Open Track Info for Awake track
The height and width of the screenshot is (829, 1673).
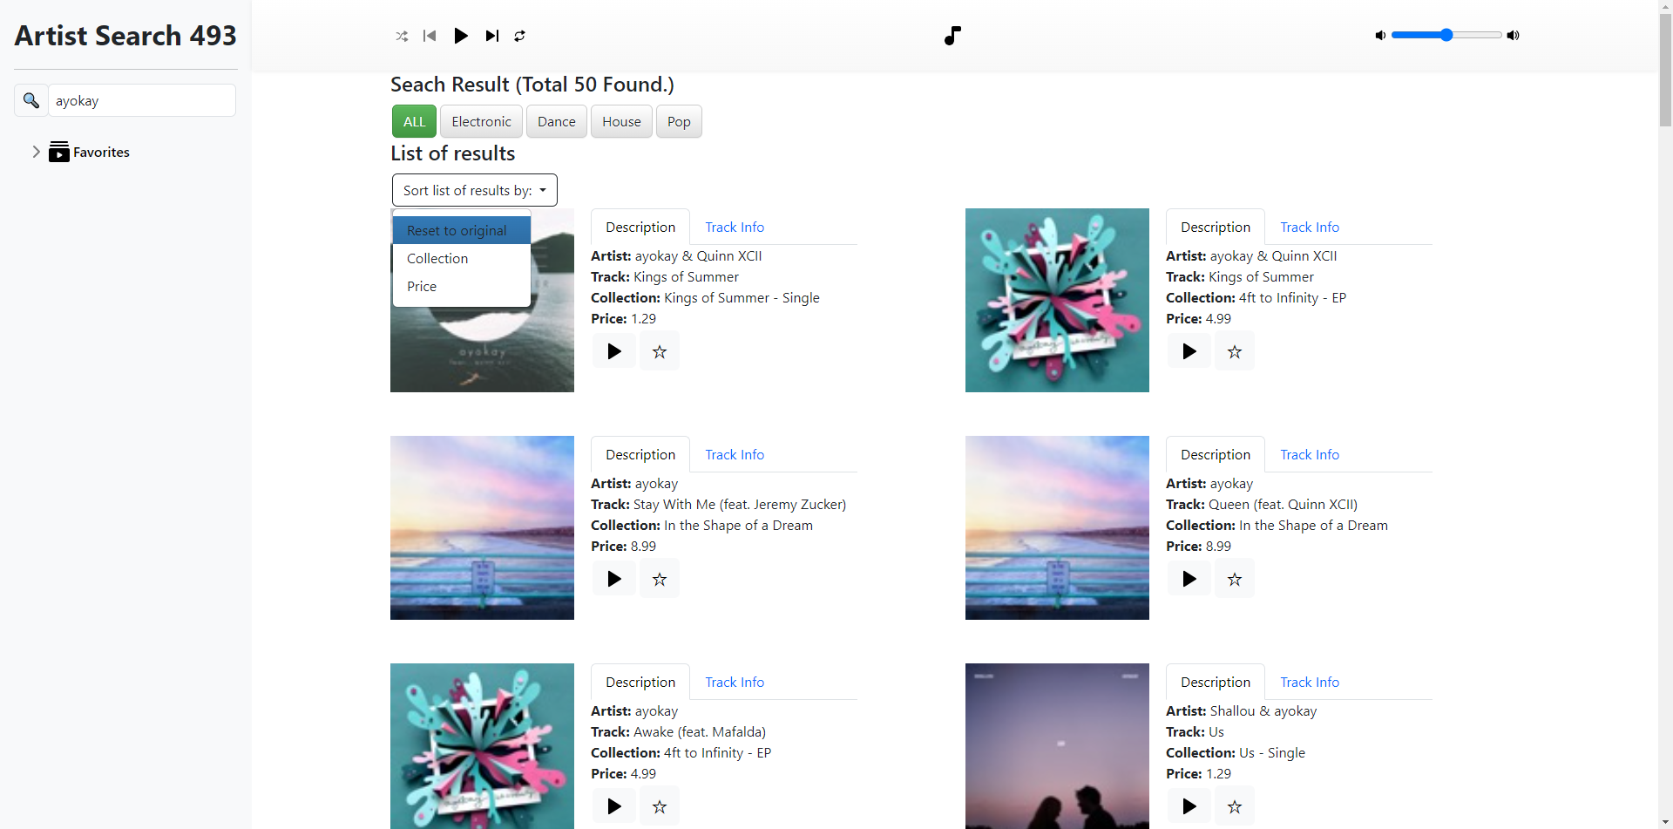[x=735, y=682]
